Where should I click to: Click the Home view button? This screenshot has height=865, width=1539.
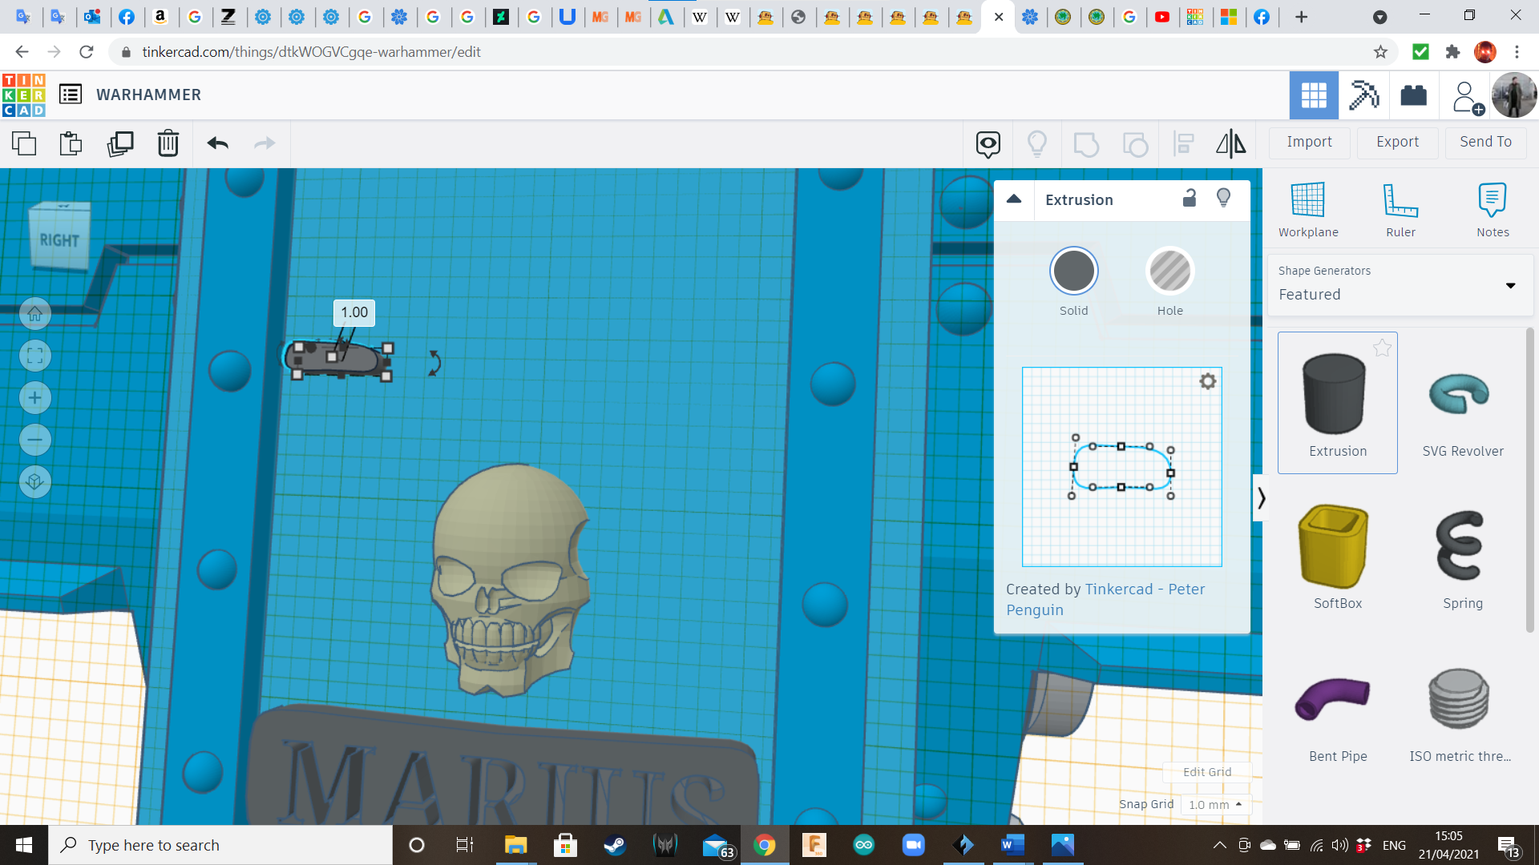click(x=34, y=314)
